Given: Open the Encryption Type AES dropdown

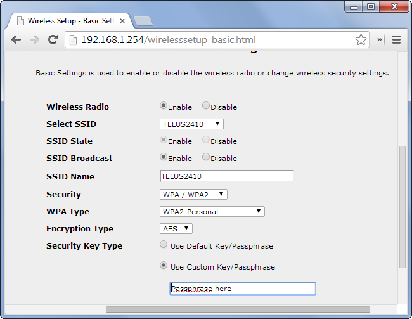Looking at the screenshot, I should tap(176, 229).
